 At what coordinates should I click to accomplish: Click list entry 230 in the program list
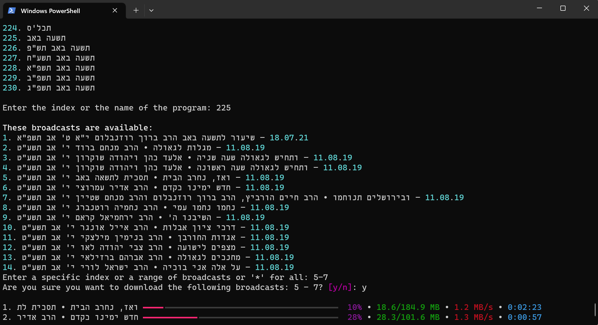(49, 88)
